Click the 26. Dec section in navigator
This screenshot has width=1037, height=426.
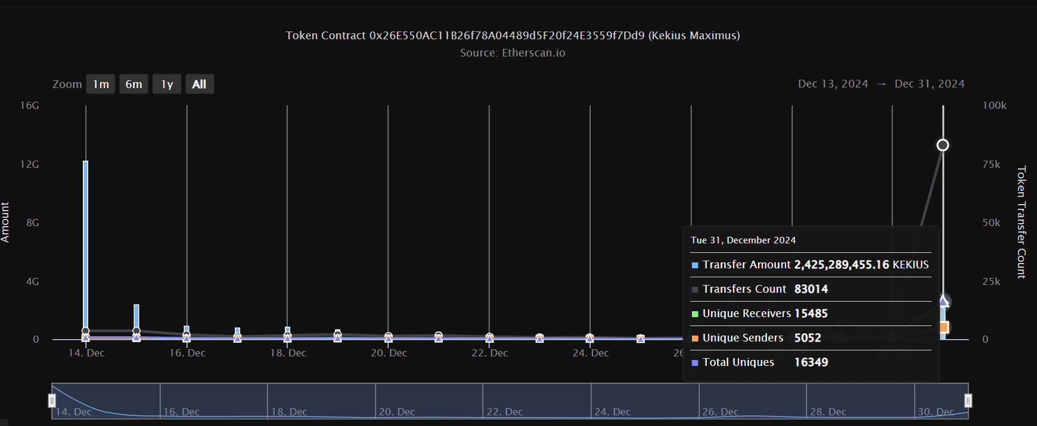(x=752, y=401)
